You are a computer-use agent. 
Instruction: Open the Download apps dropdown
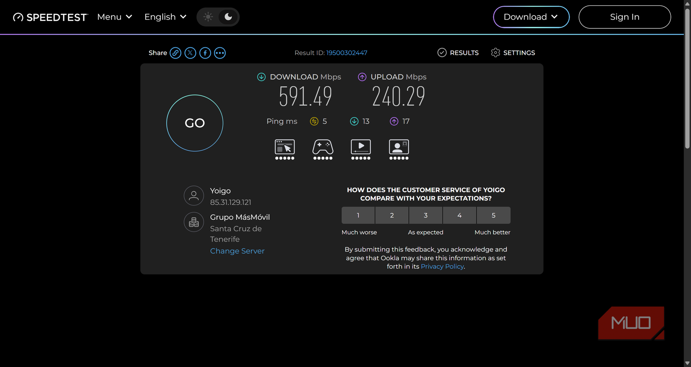click(531, 17)
